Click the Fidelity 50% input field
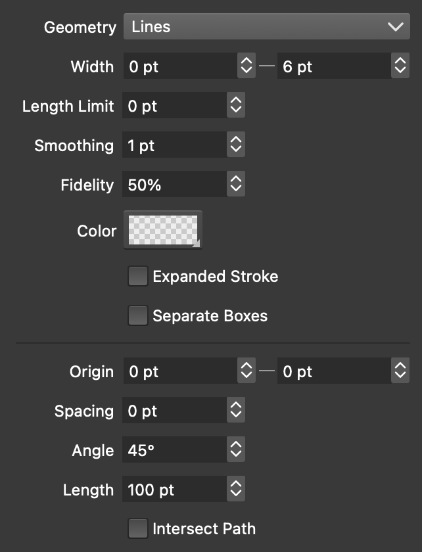Image resolution: width=422 pixels, height=552 pixels. [x=174, y=185]
